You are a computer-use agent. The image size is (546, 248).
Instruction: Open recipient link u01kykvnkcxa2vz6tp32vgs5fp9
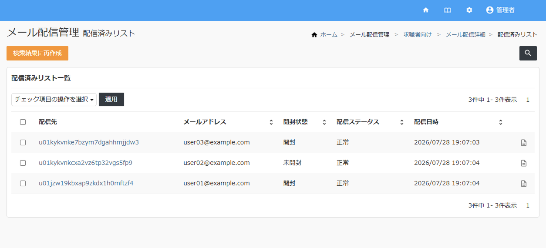coord(85,163)
